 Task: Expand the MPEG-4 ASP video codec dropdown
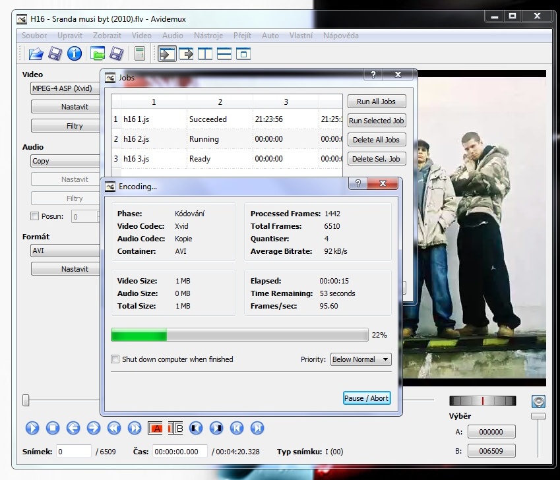pyautogui.click(x=65, y=88)
